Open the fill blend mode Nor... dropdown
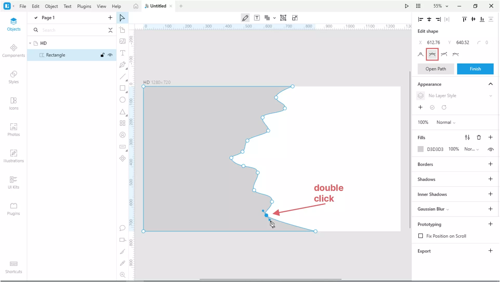 click(471, 149)
